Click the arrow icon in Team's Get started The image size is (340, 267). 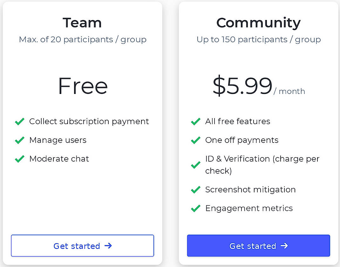point(108,246)
